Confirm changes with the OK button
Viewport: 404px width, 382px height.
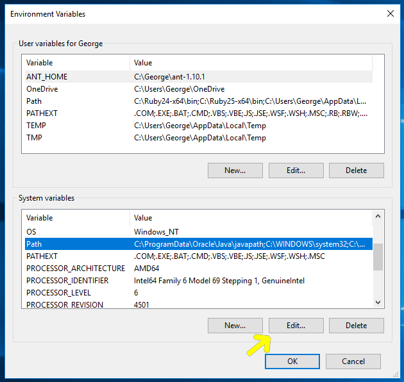[292, 361]
